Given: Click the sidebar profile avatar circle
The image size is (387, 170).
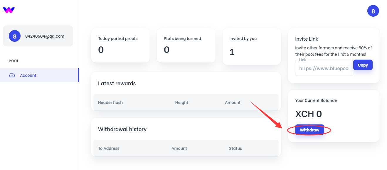Looking at the screenshot, I should point(15,36).
